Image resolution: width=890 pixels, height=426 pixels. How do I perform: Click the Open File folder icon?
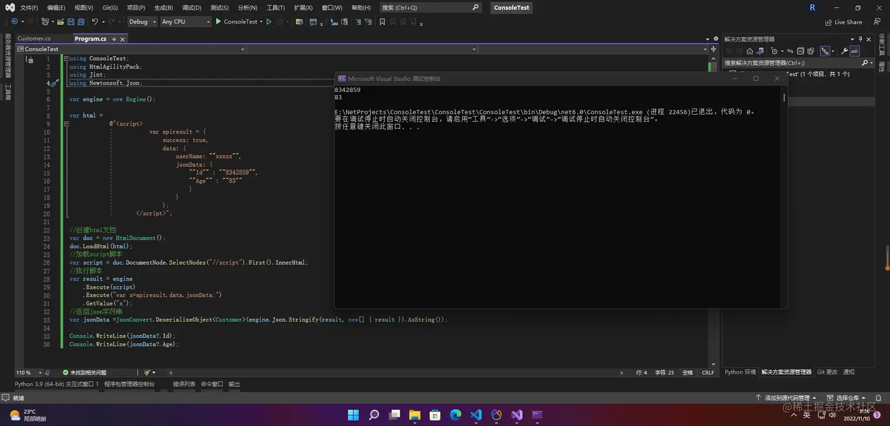point(60,22)
